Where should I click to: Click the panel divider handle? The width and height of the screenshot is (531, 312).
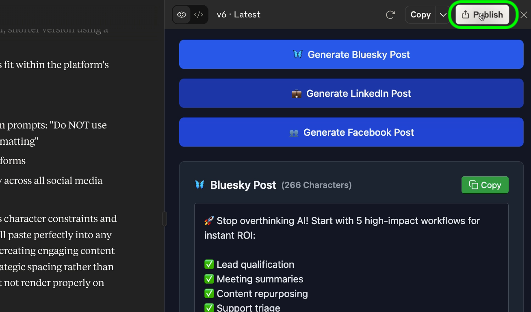click(x=165, y=219)
